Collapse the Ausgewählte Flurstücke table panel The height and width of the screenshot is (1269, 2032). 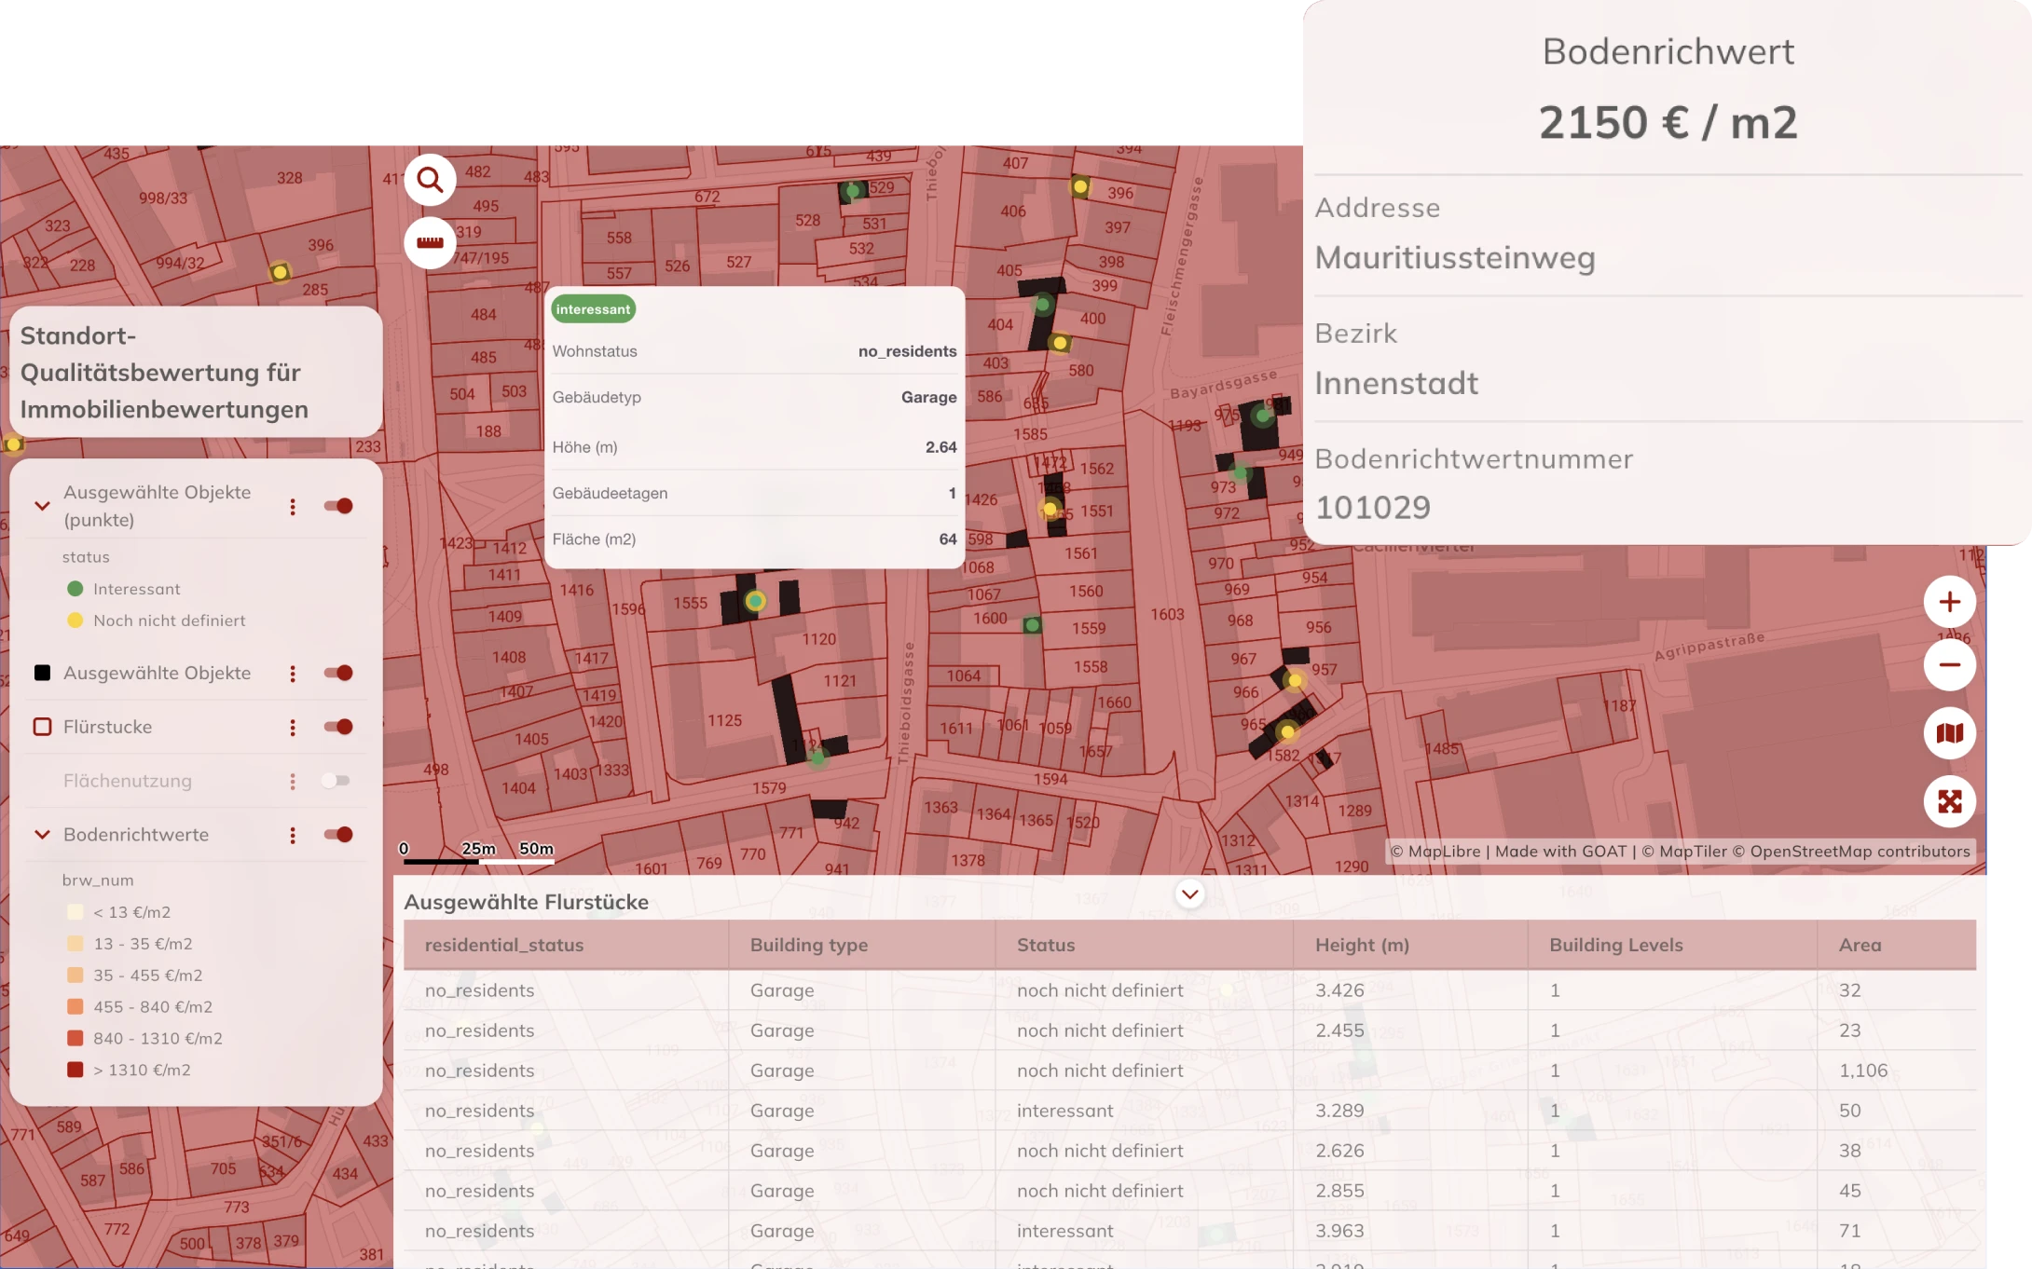click(1189, 894)
